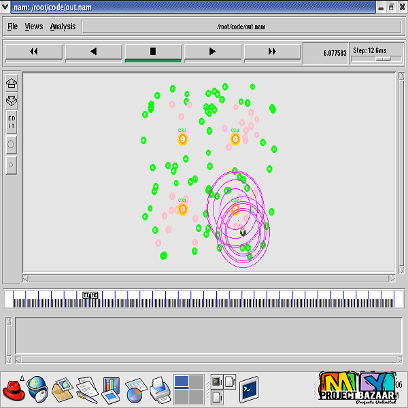Open the Analysis menu
The image size is (408, 408).
pyautogui.click(x=63, y=27)
